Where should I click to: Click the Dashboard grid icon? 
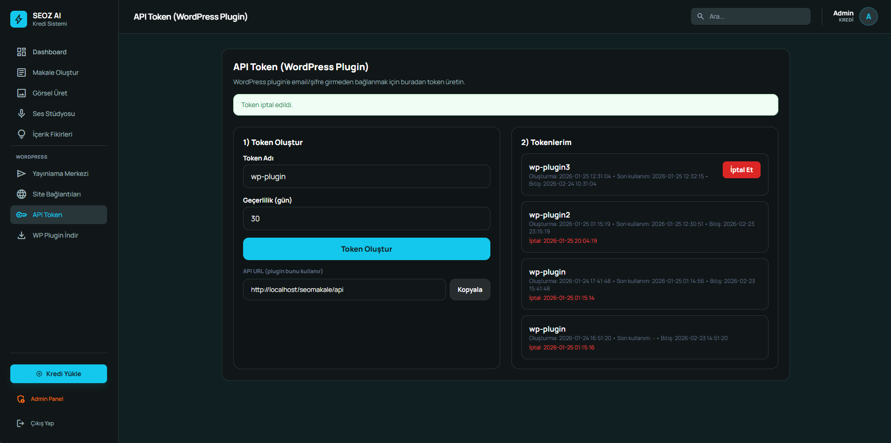(x=22, y=52)
